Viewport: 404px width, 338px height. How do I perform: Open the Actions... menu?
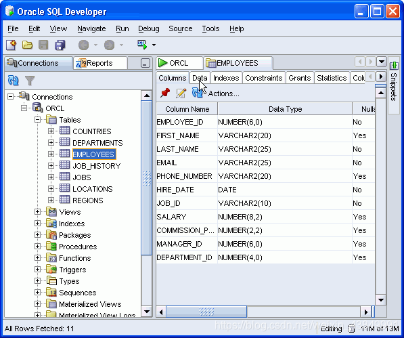(223, 93)
